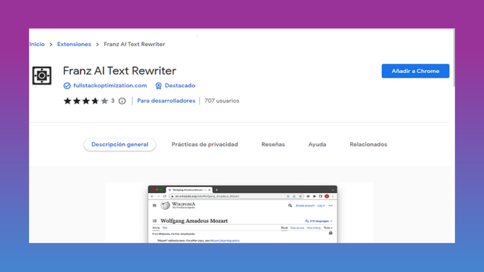Image resolution: width=484 pixels, height=272 pixels.
Task: Click Create account link in preview
Action: pyautogui.click(x=305, y=205)
